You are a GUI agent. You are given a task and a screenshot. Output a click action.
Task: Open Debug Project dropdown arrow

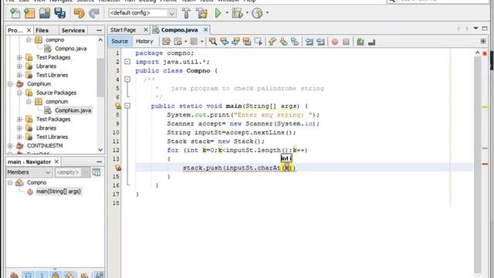point(247,13)
